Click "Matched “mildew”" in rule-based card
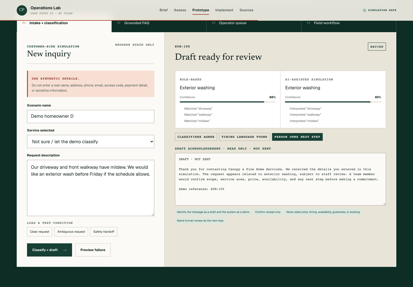Image resolution: width=413 pixels, height=287 pixels. click(x=197, y=121)
